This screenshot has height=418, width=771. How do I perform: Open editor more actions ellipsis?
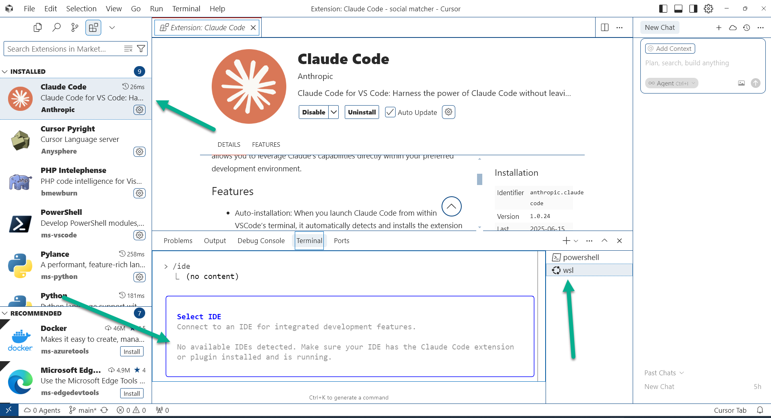tap(619, 27)
